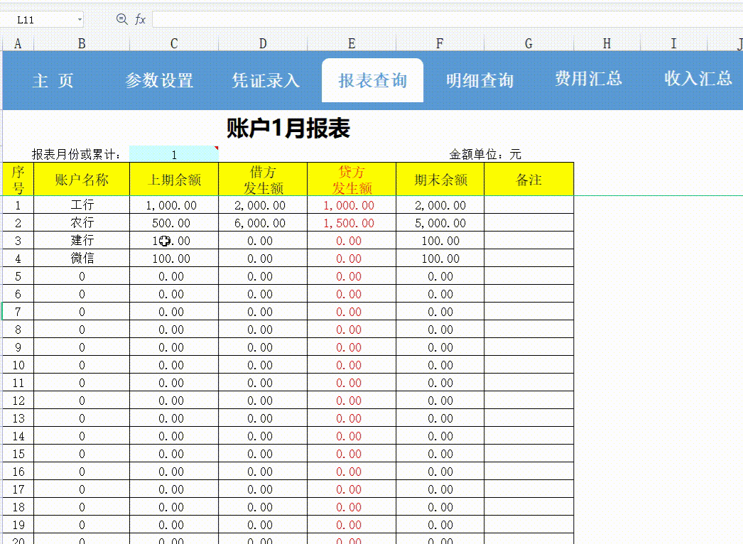Click the fx insert function icon
Viewport: 743px width, 544px height.
pos(139,19)
